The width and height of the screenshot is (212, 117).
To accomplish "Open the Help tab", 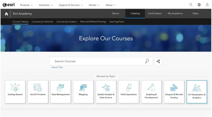I will coord(195,13).
